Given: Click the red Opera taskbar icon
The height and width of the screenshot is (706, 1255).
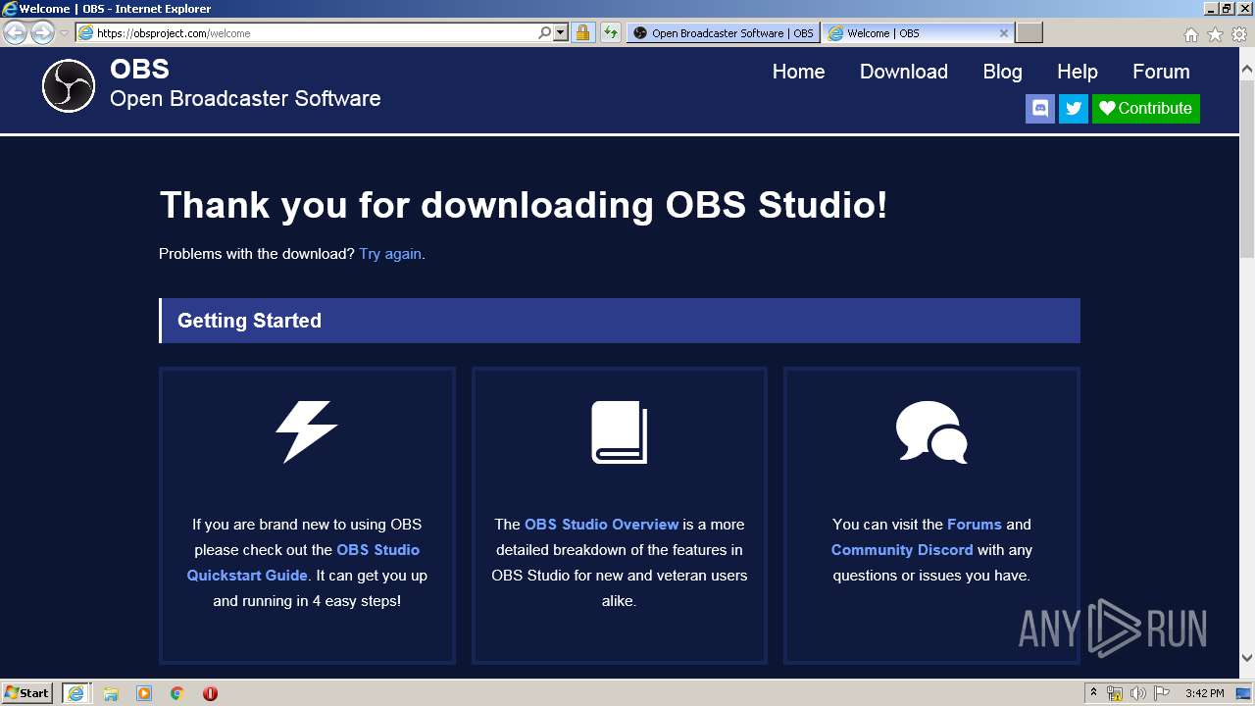Looking at the screenshot, I should 210,693.
